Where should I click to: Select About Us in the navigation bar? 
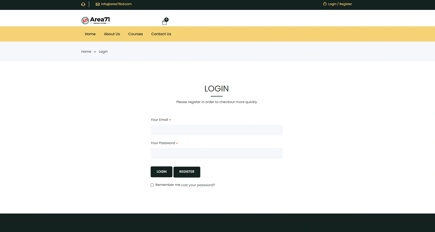click(112, 34)
